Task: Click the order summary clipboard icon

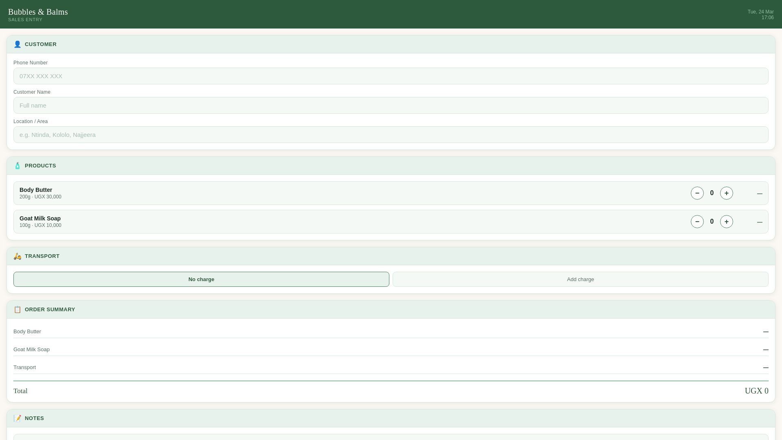Action: 18,310
